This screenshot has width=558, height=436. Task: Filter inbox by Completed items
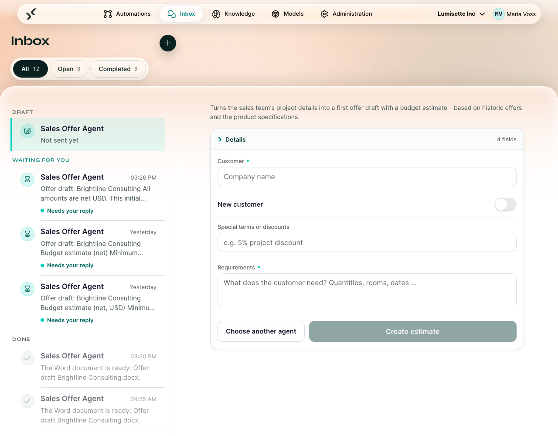click(x=118, y=69)
